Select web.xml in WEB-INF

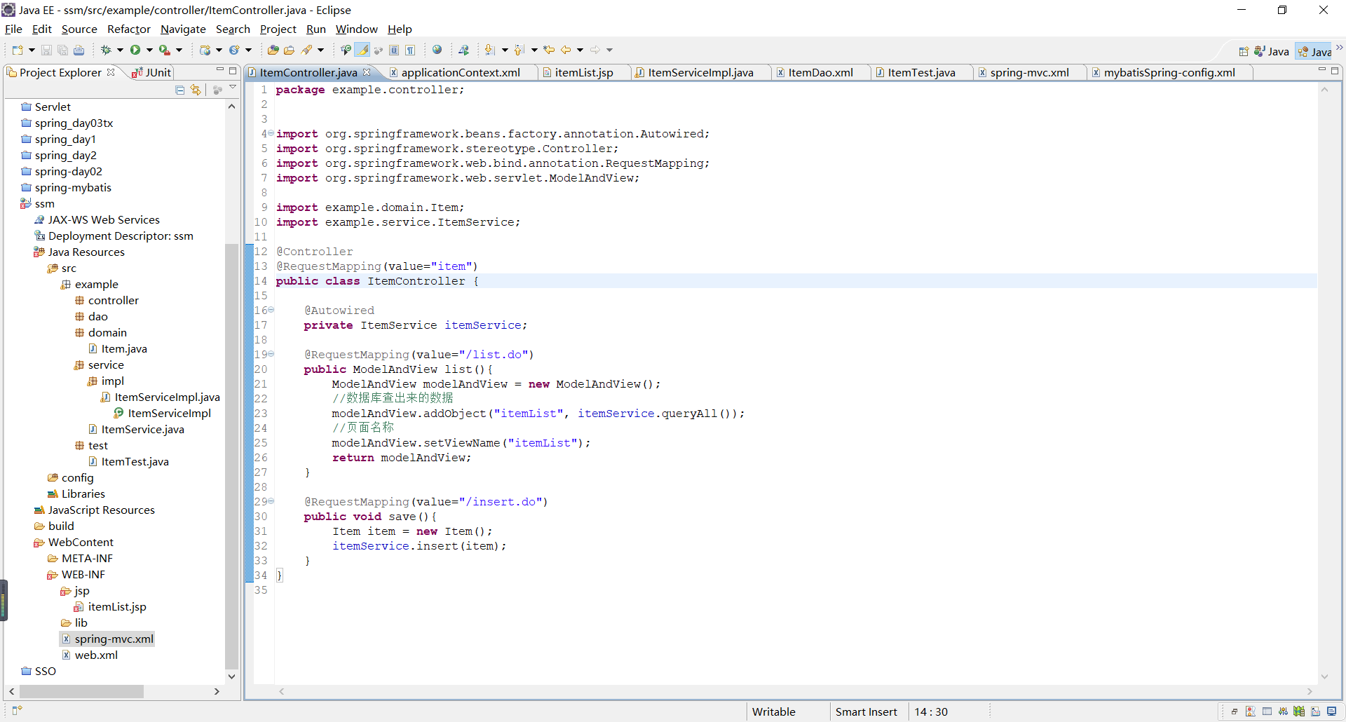[x=96, y=655]
